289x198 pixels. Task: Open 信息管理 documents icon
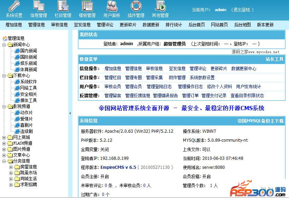(x=39, y=6)
